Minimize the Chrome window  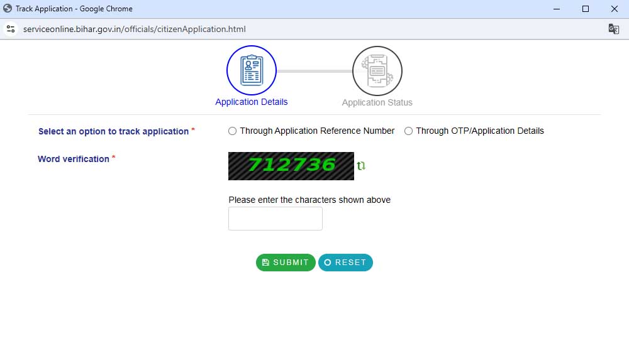[557, 9]
